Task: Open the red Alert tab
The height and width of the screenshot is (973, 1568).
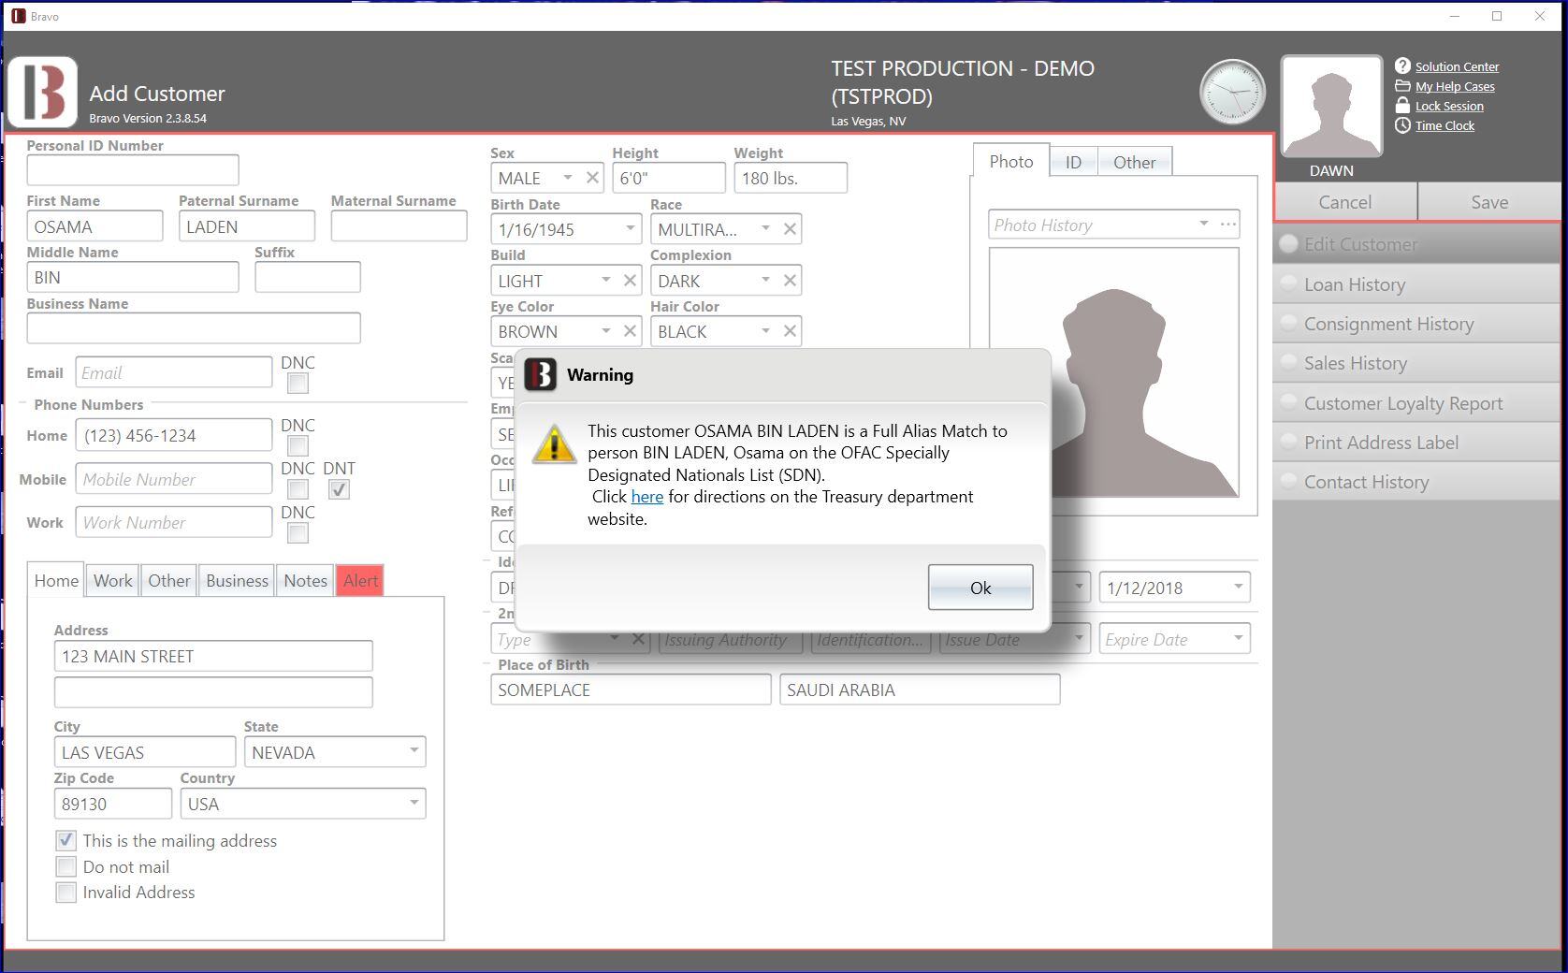Action: click(360, 580)
